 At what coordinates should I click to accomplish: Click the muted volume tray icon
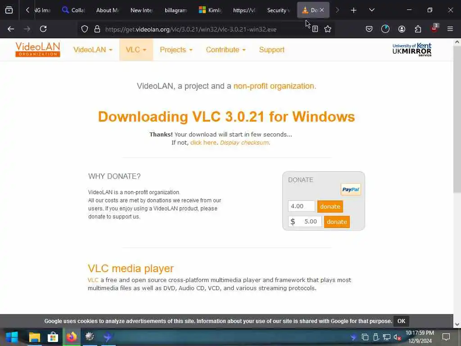[397, 337]
